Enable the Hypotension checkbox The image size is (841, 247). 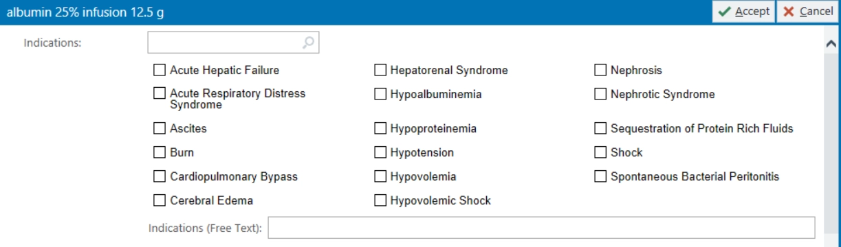380,152
